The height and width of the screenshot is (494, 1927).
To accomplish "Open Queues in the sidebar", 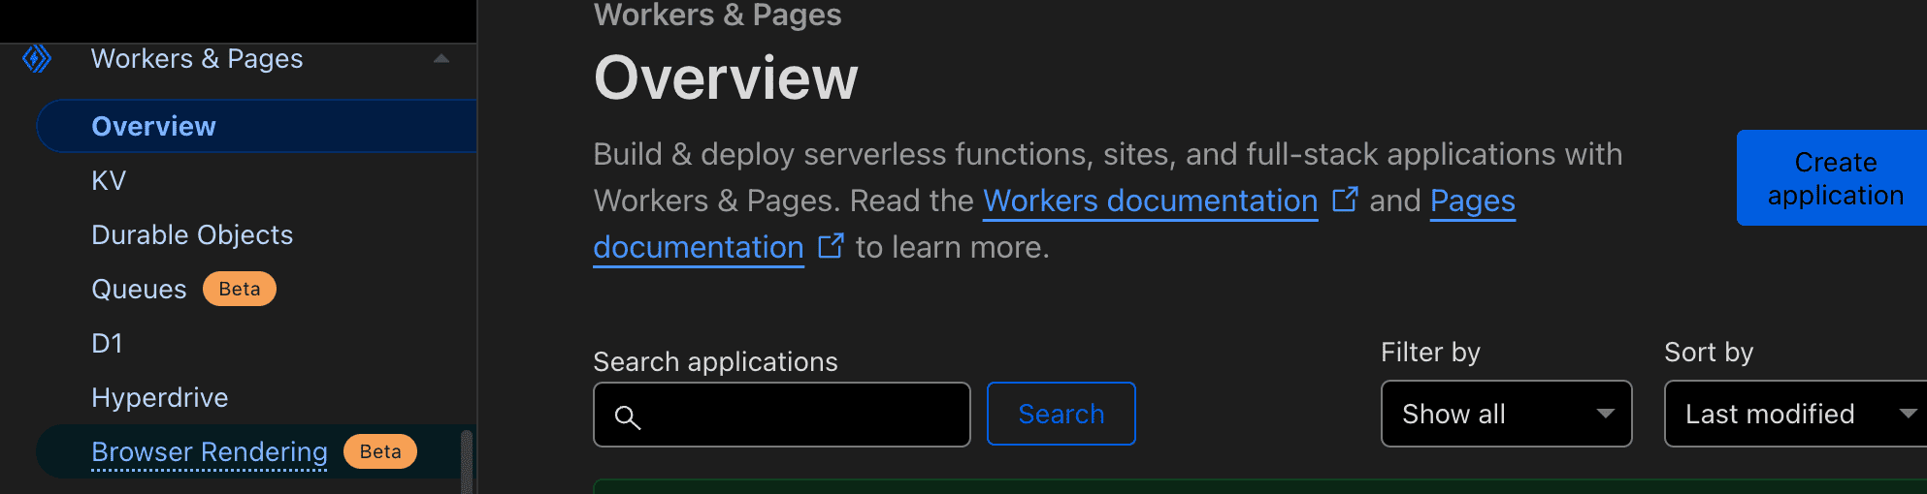I will pyautogui.click(x=139, y=289).
